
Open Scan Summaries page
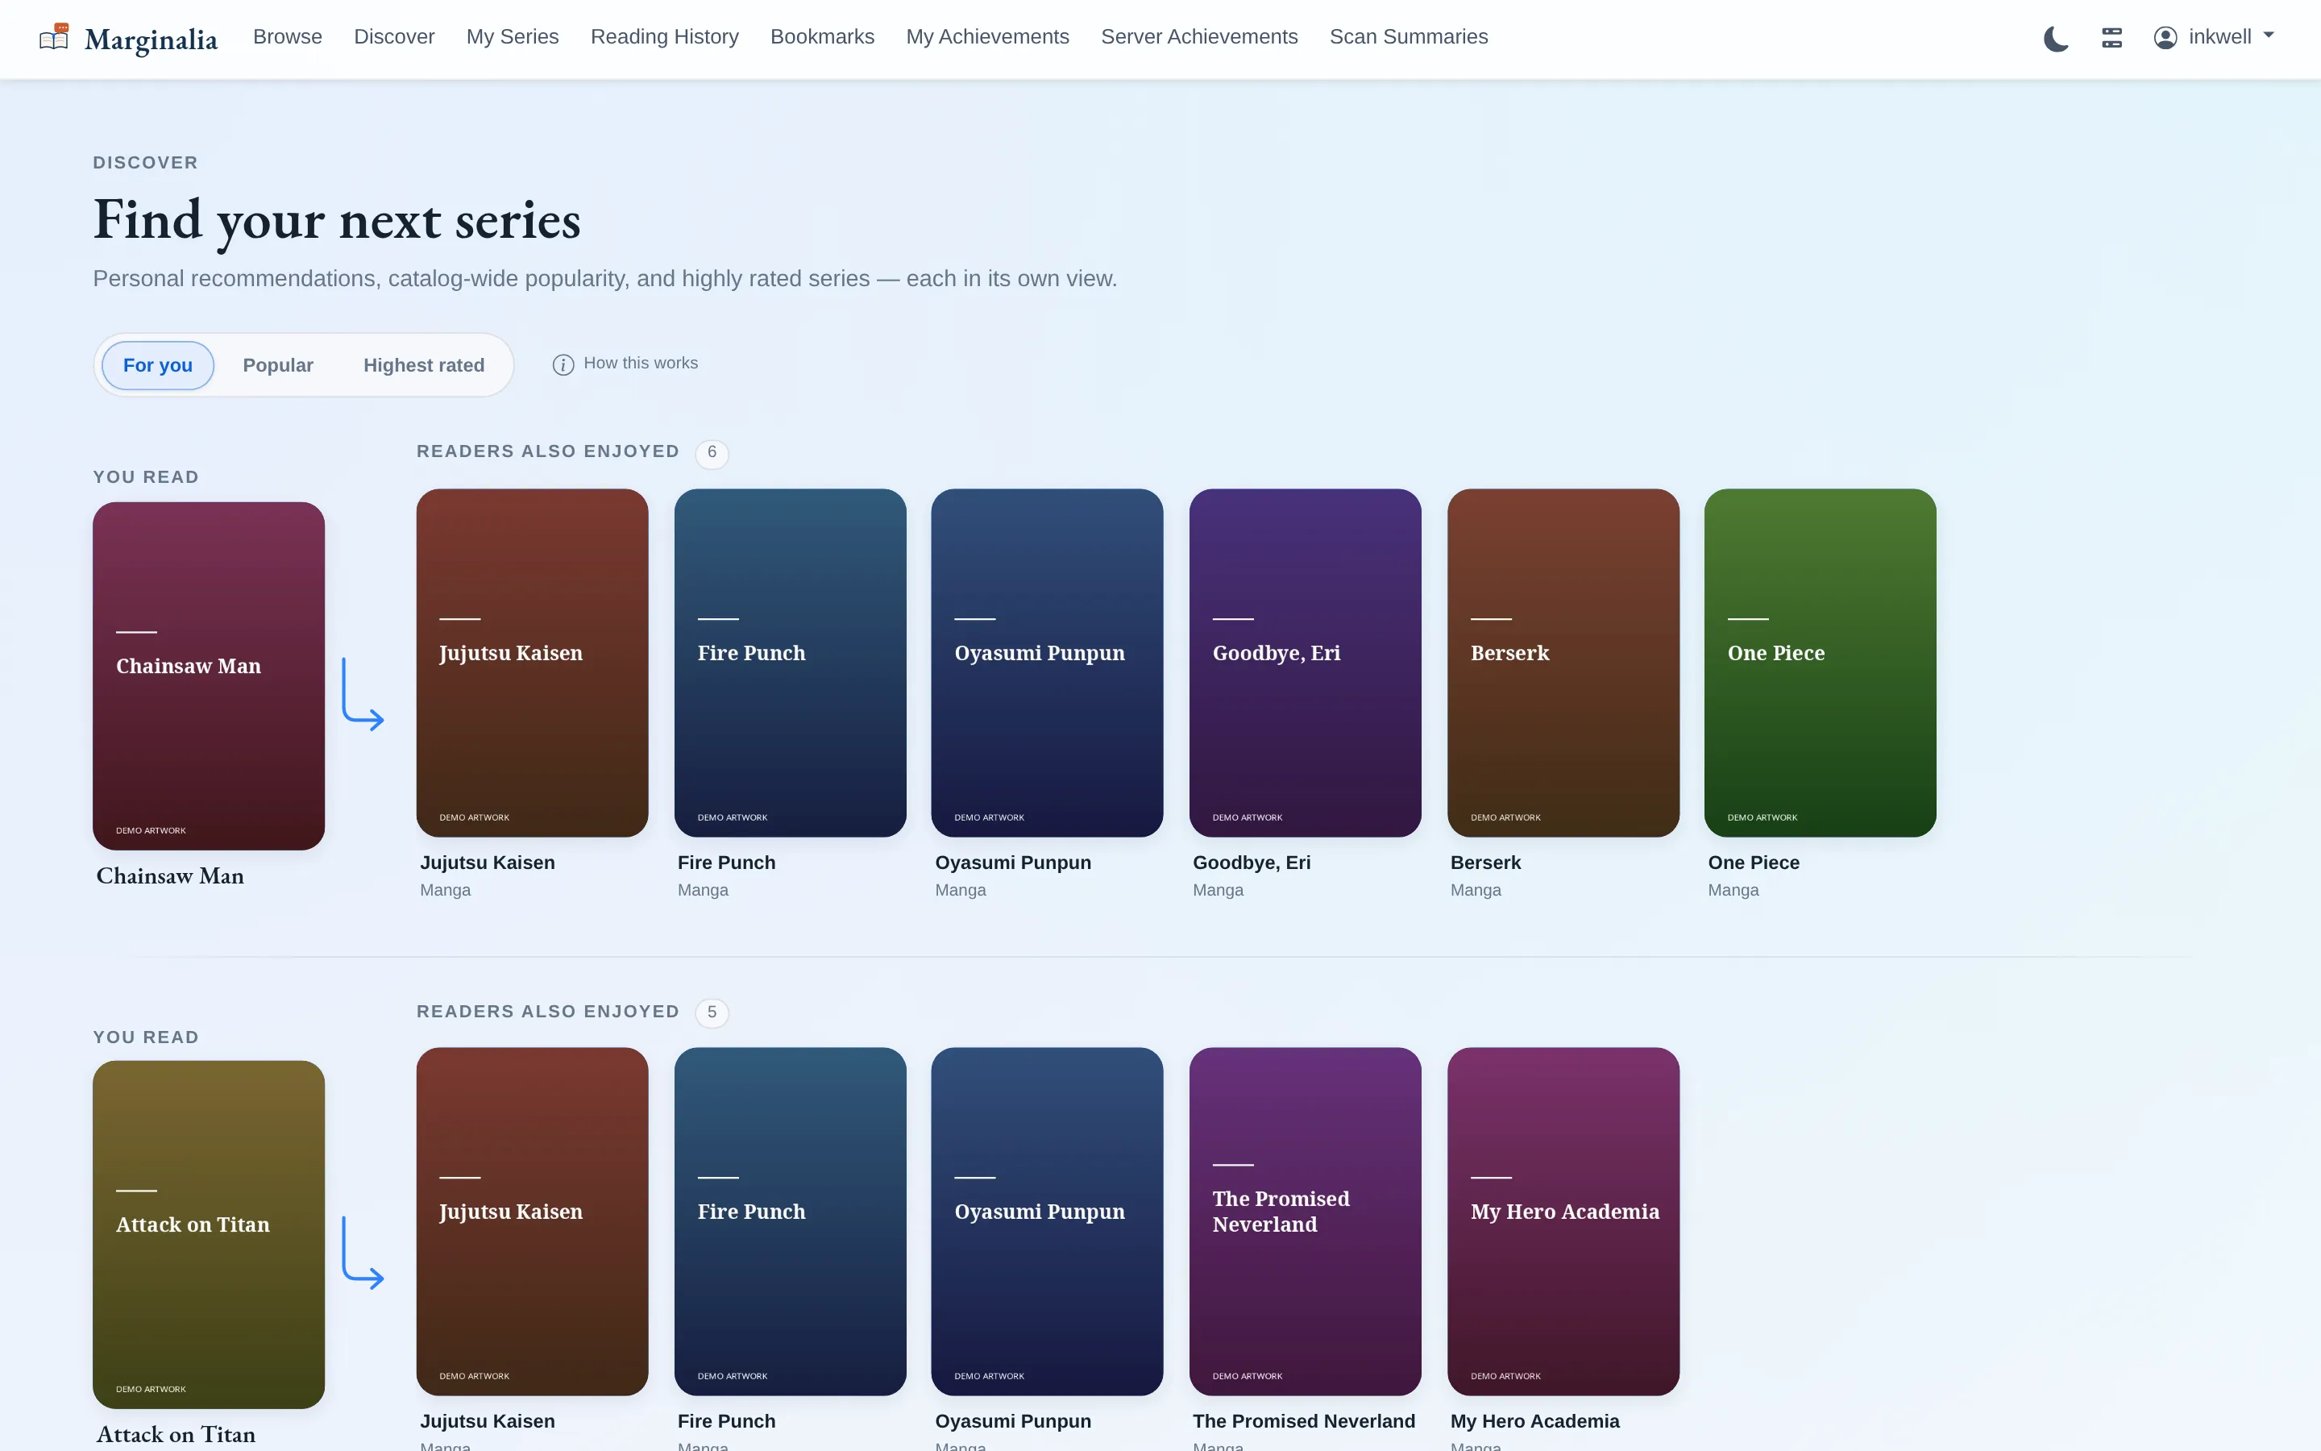(x=1408, y=36)
